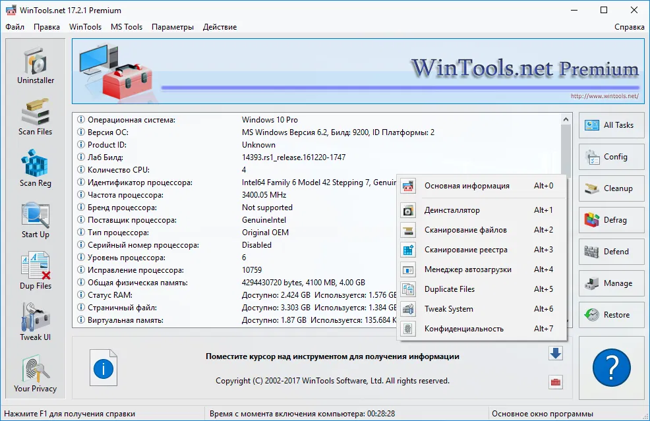
Task: Open the Scan Reg registry scanner
Action: coord(35,169)
